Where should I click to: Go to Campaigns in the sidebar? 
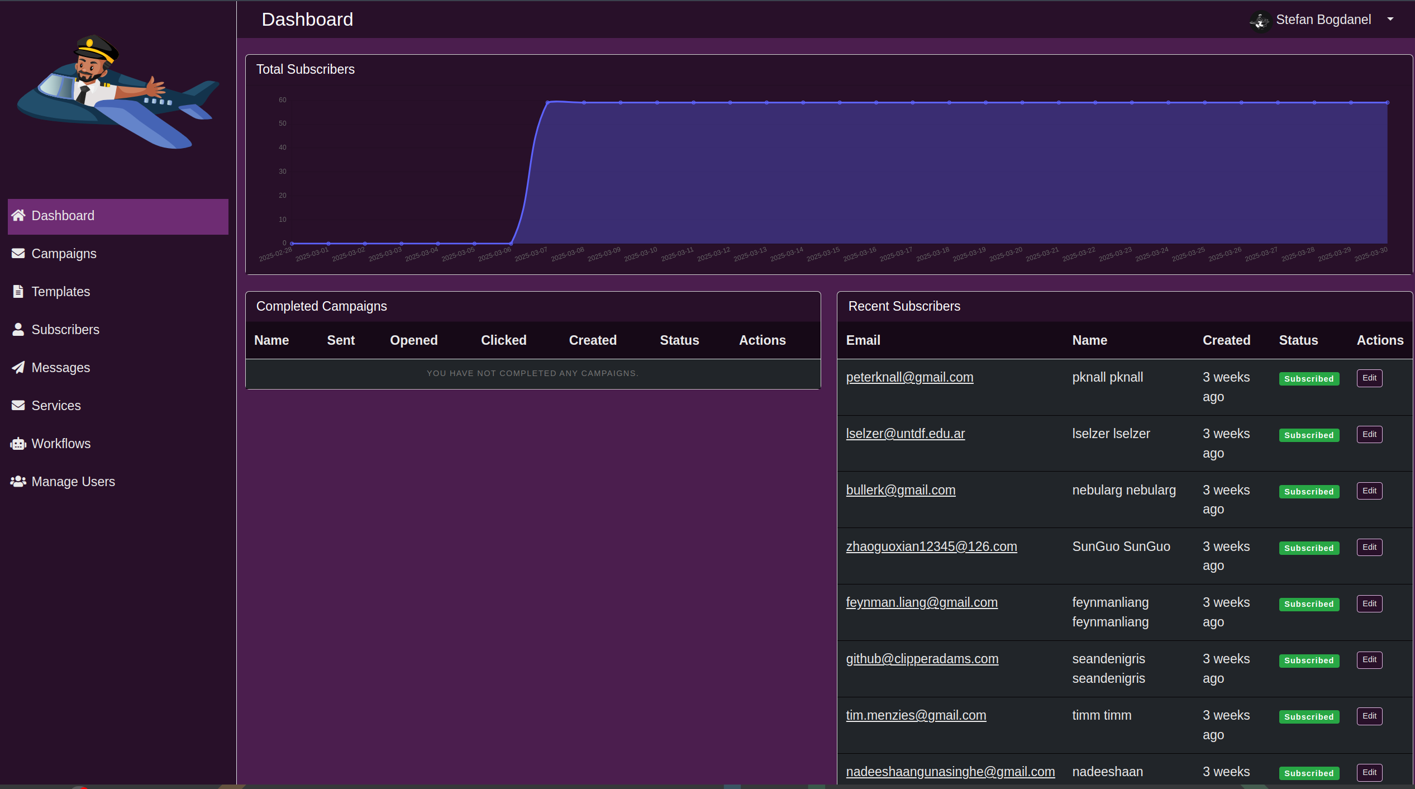(118, 254)
